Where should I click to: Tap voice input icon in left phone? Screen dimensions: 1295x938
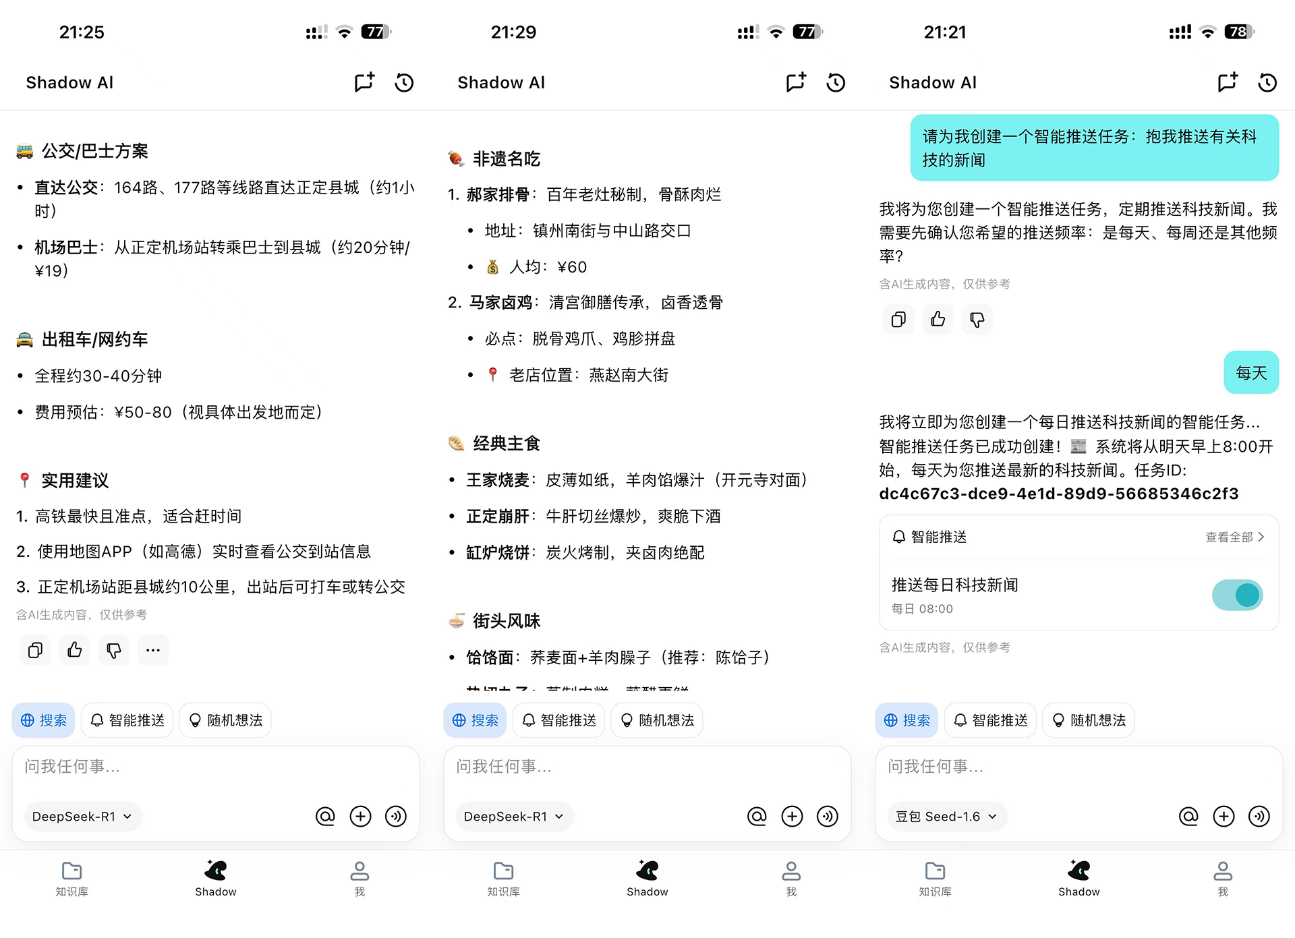coord(396,816)
